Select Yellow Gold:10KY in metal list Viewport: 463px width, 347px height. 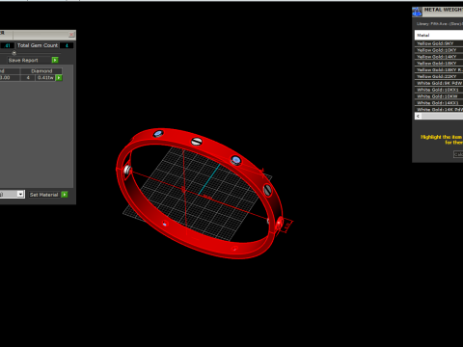pos(439,50)
